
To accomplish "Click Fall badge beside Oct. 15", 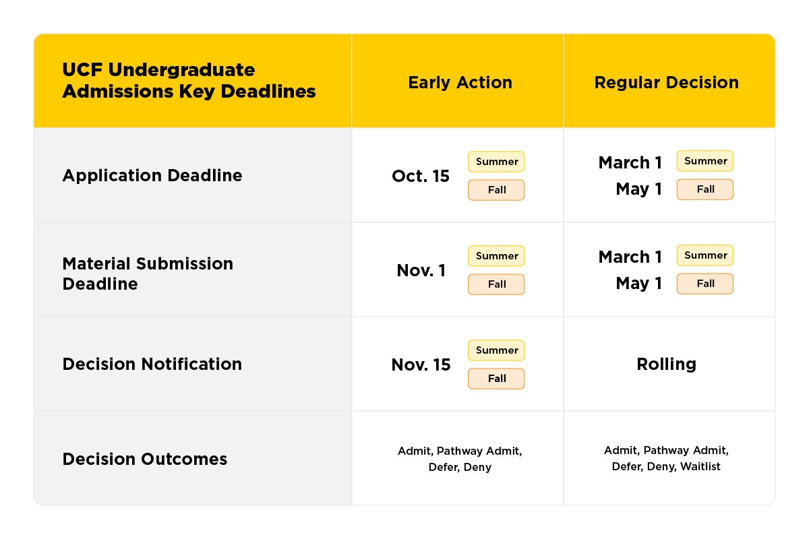I will (x=496, y=190).
